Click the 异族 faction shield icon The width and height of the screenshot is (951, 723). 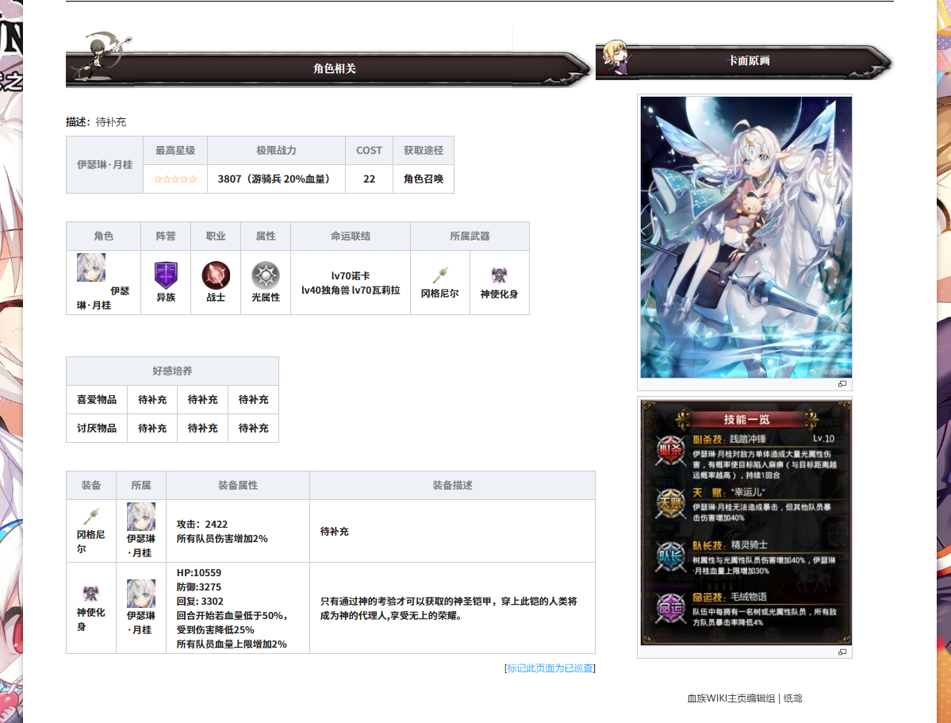point(166,275)
